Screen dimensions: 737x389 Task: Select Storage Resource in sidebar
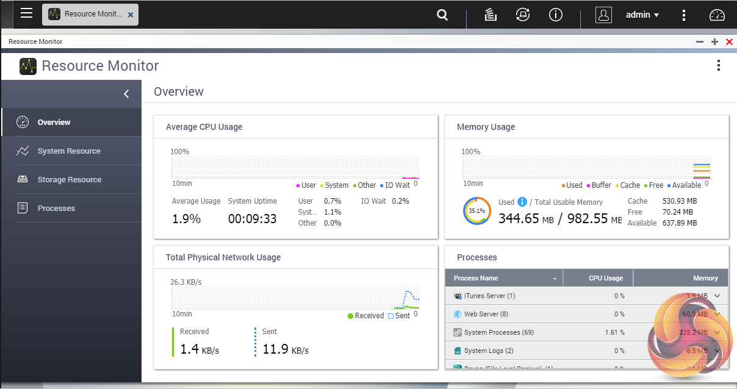(70, 180)
